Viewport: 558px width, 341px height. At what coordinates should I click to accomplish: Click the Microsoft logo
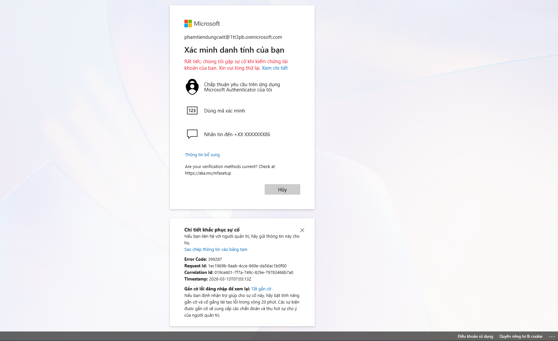tap(202, 23)
